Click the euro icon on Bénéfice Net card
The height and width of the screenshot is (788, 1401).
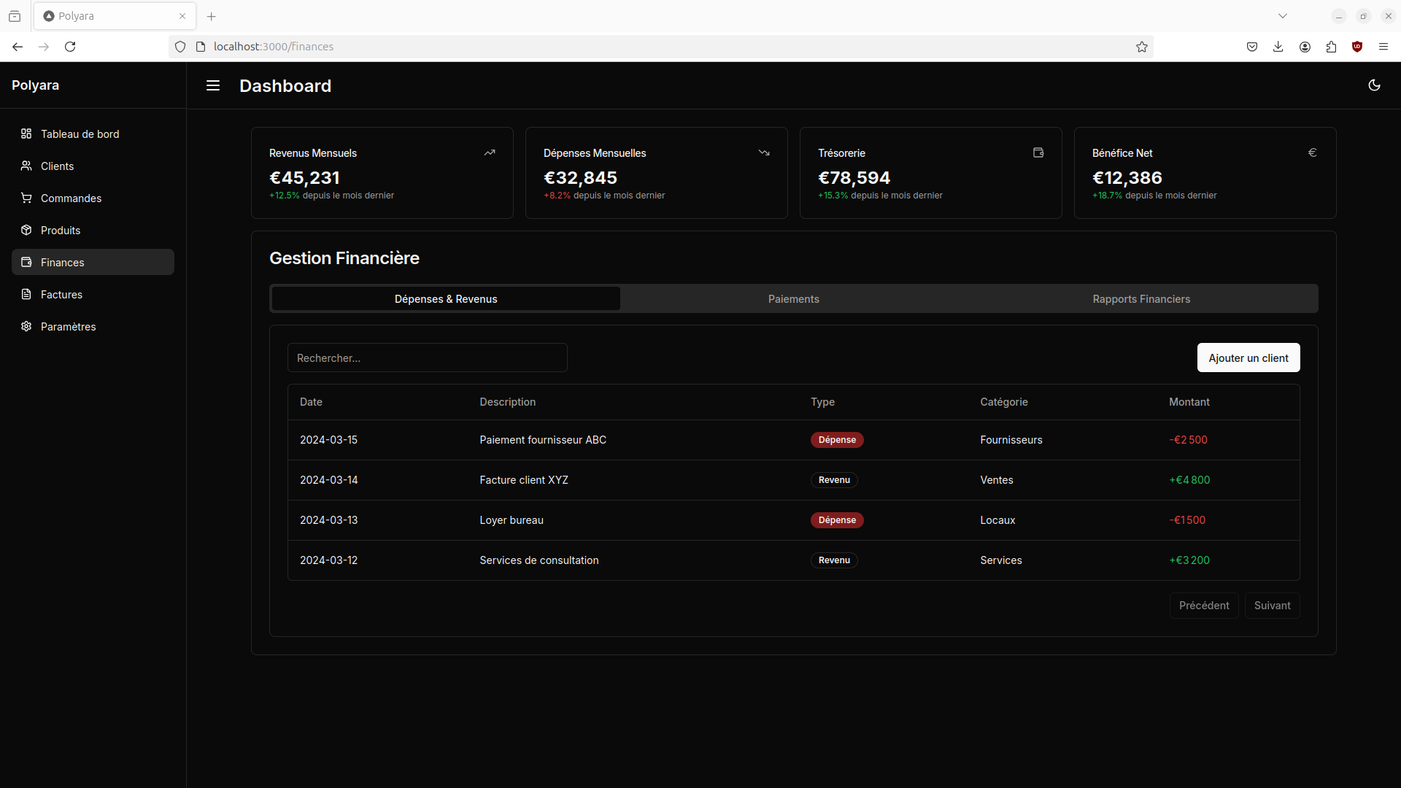click(1312, 152)
